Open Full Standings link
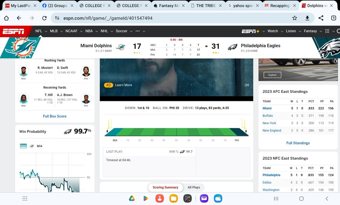The width and height of the screenshot is (340, 205). click(298, 143)
